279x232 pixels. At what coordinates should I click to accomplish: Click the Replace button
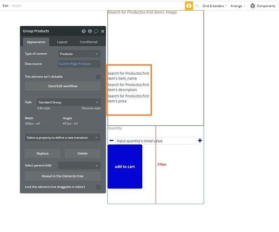tap(42, 154)
